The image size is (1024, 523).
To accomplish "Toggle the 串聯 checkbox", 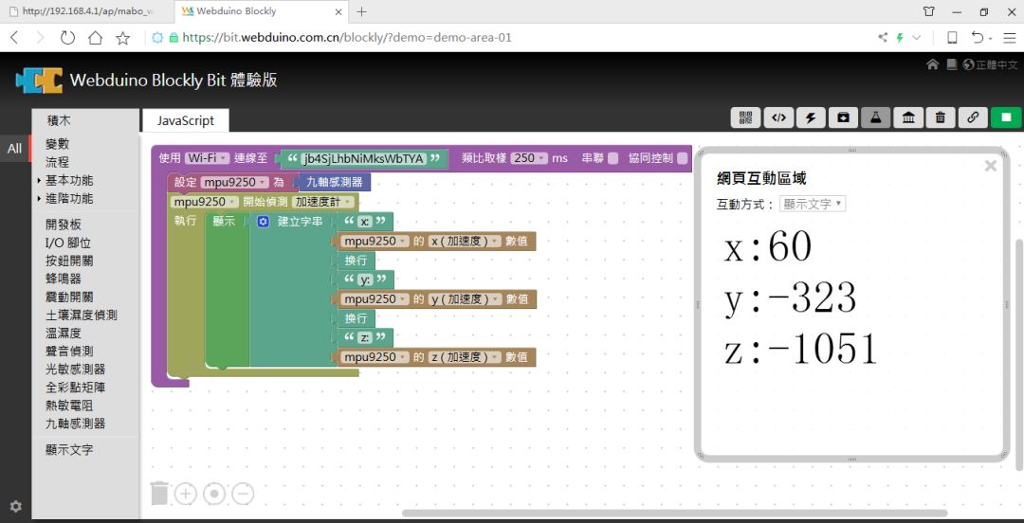I will [x=613, y=158].
